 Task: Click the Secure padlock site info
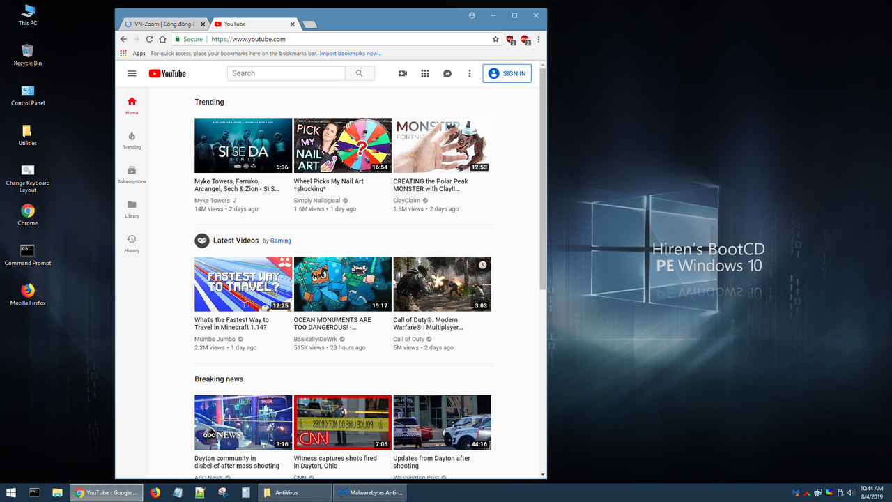(190, 40)
